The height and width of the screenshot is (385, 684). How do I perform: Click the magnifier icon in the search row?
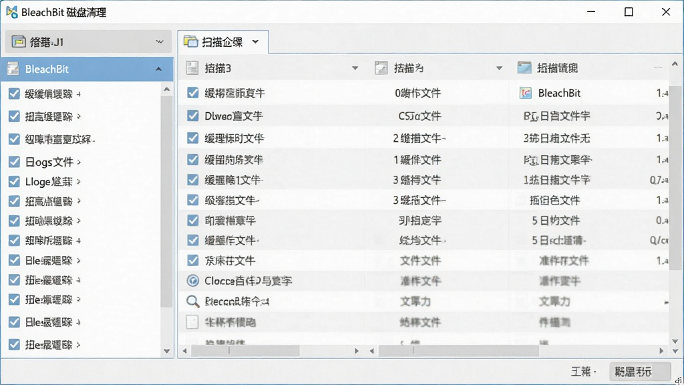click(x=193, y=301)
